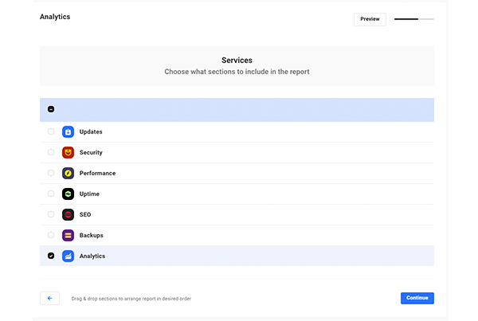Click the step progress bar
478x321 pixels.
pyautogui.click(x=414, y=19)
